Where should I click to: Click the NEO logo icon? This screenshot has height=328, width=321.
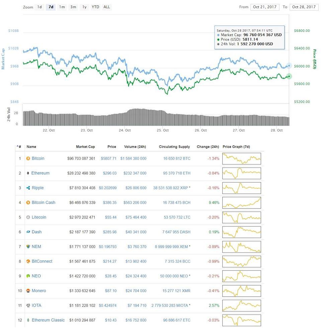28,276
